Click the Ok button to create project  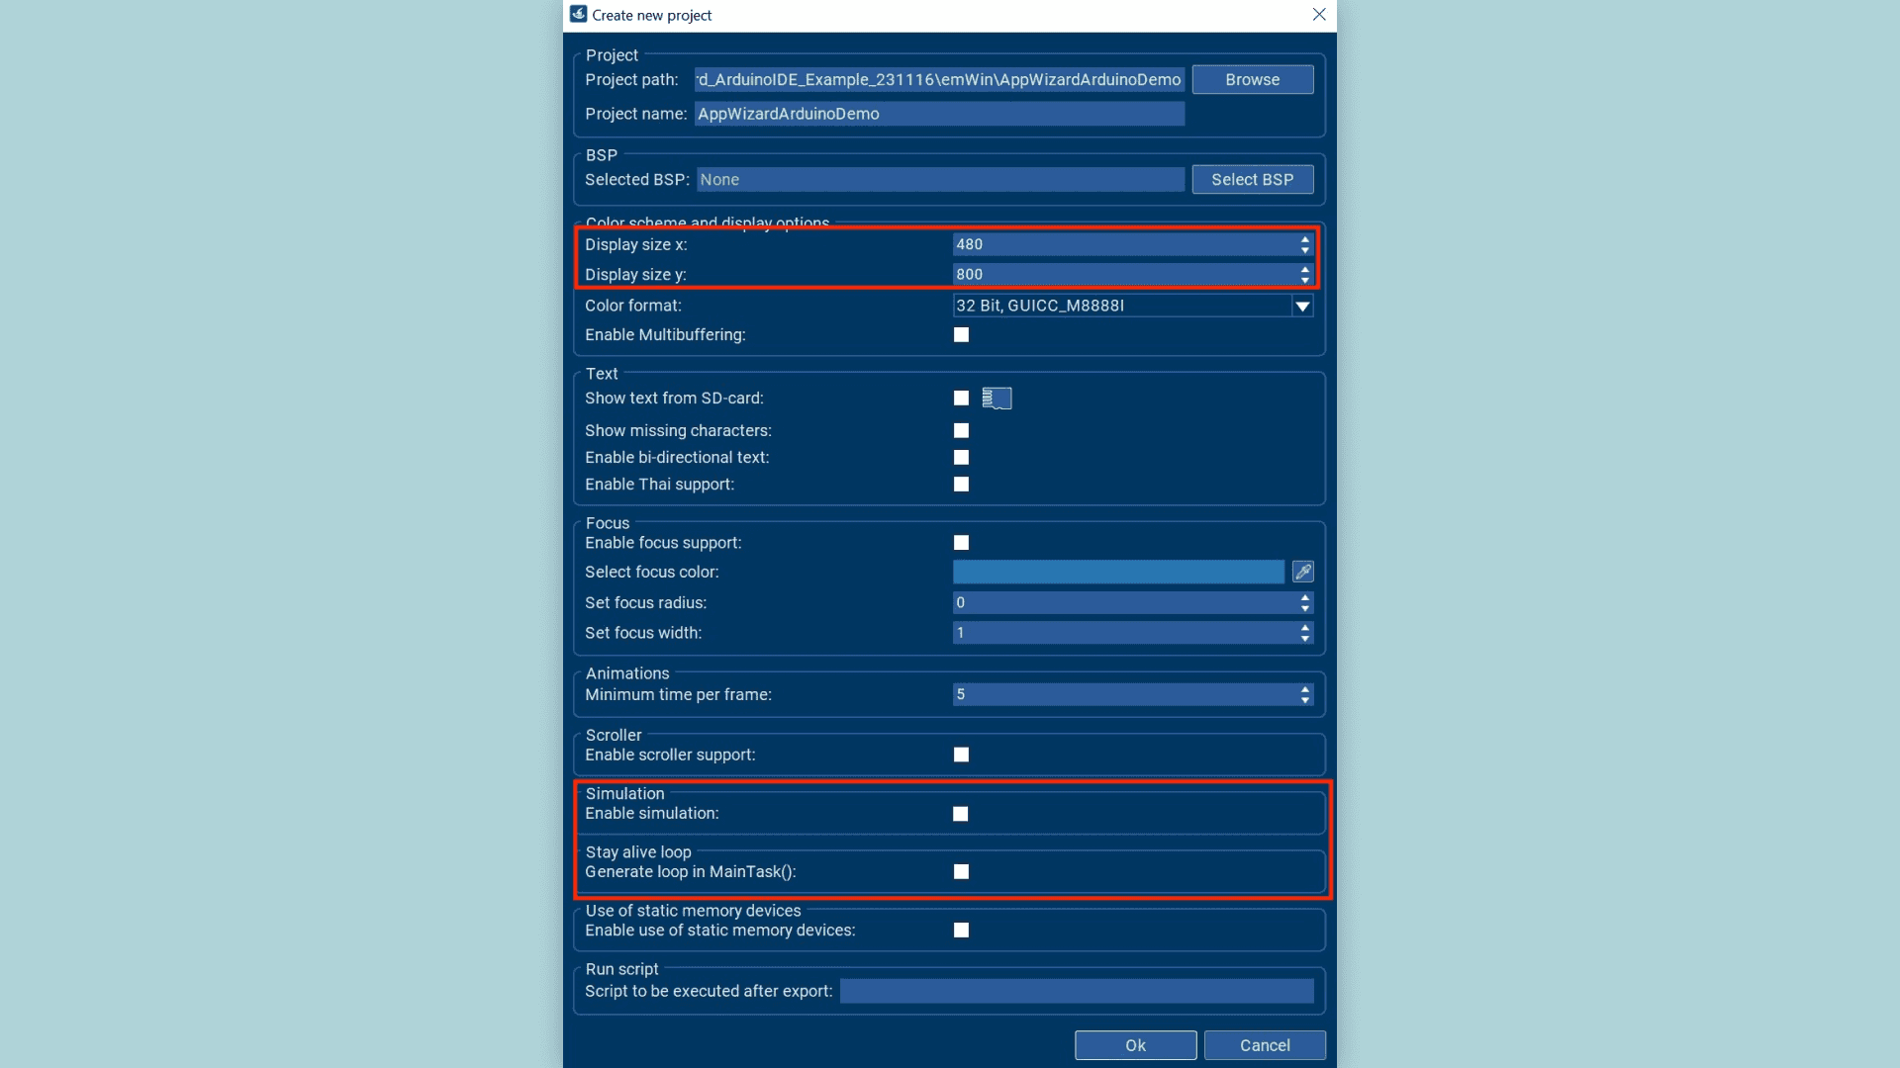pos(1134,1044)
